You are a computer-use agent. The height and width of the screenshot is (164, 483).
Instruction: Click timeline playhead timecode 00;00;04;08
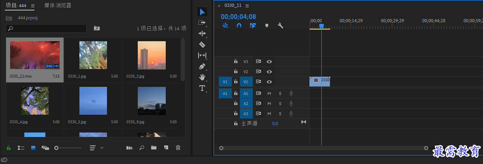238,17
